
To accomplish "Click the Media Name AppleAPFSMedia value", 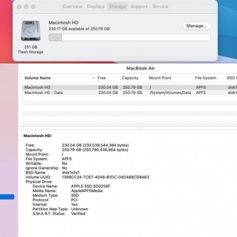I will pyautogui.click(x=87, y=191).
